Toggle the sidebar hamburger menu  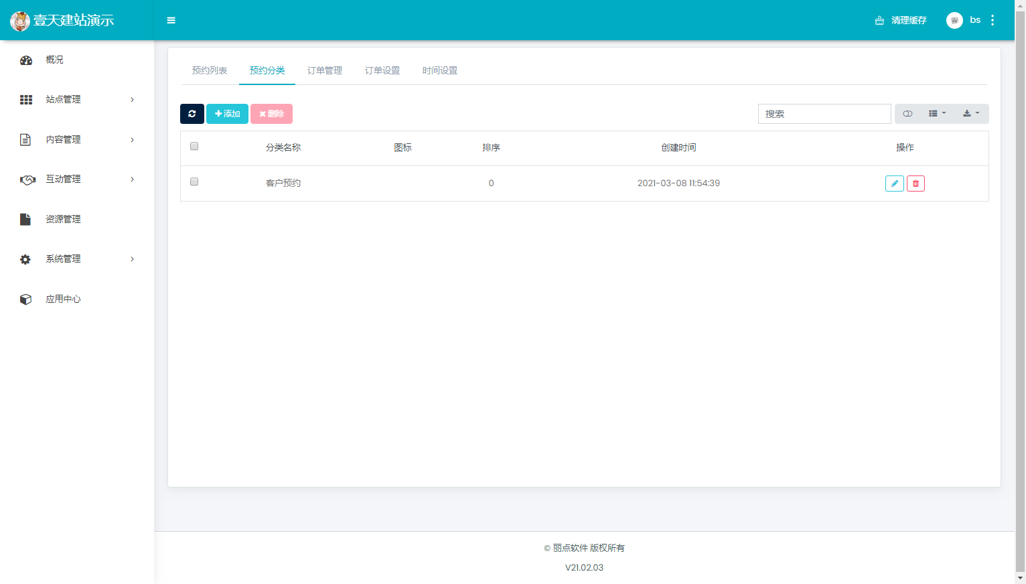point(171,20)
